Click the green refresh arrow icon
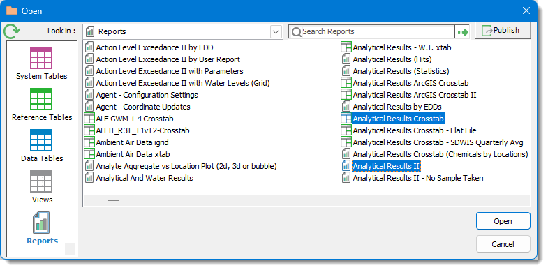The width and height of the screenshot is (548, 270). click(x=12, y=31)
